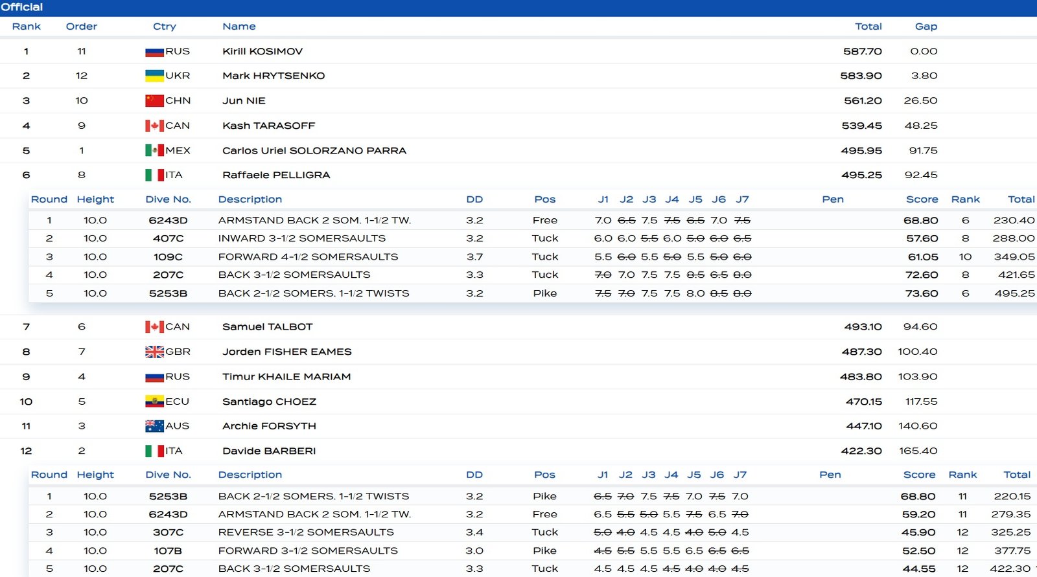This screenshot has width=1037, height=577.
Task: Expand Jun NIE dive details
Action: (x=518, y=100)
